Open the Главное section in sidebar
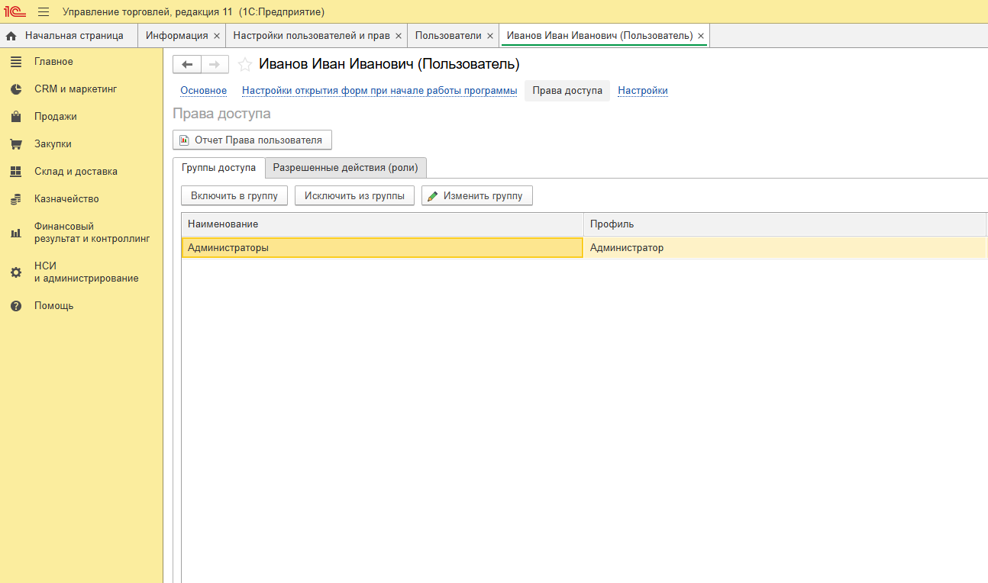This screenshot has height=583, width=988. [x=53, y=62]
